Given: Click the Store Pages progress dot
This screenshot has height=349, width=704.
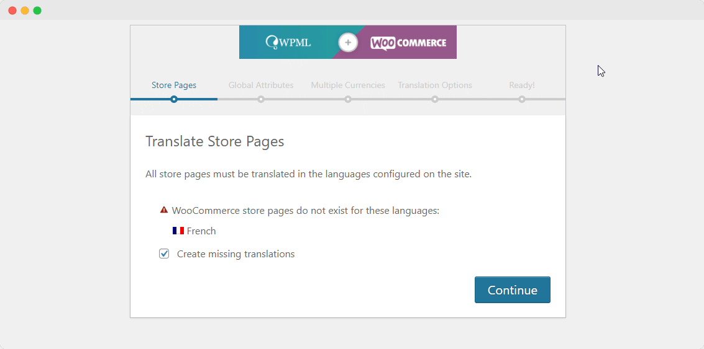Looking at the screenshot, I should [x=174, y=99].
